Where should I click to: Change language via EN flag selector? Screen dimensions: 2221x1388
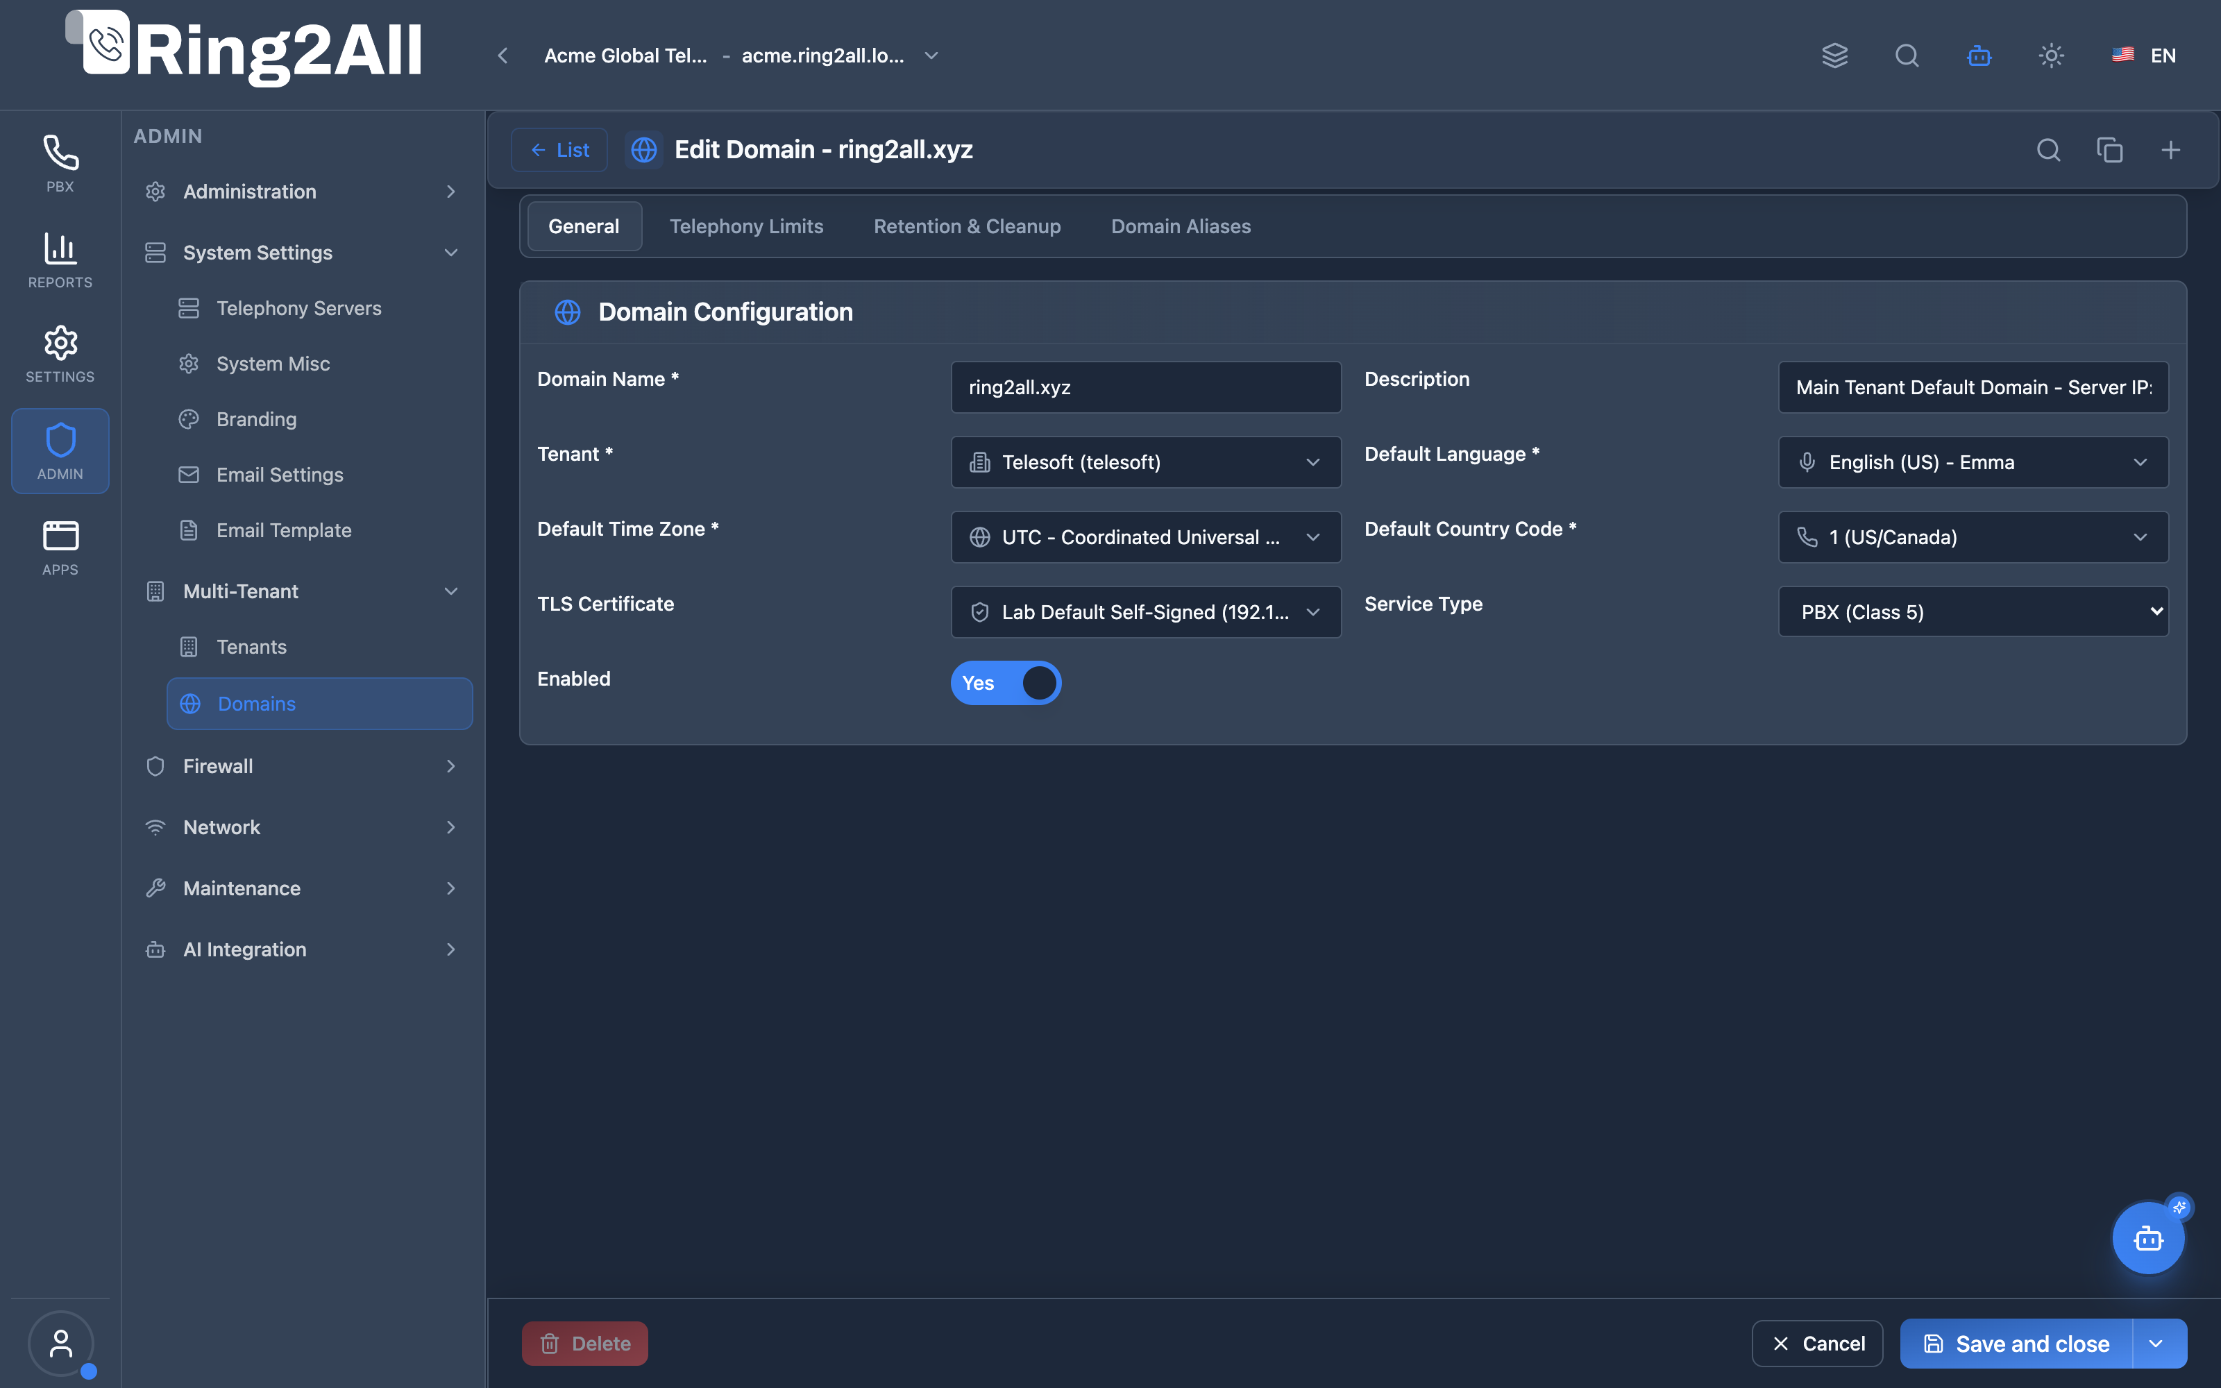pos(2143,55)
